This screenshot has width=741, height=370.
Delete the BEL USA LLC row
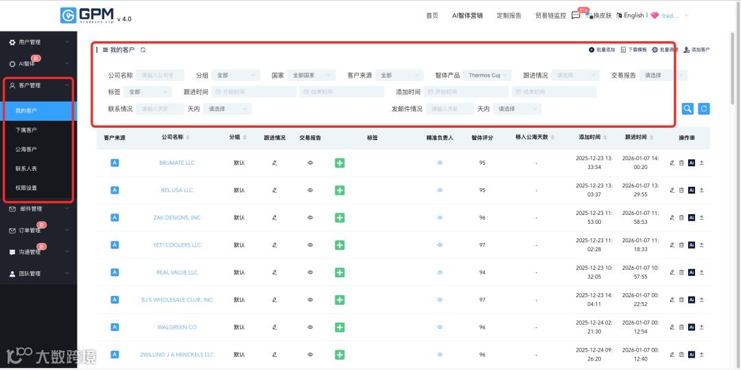681,190
